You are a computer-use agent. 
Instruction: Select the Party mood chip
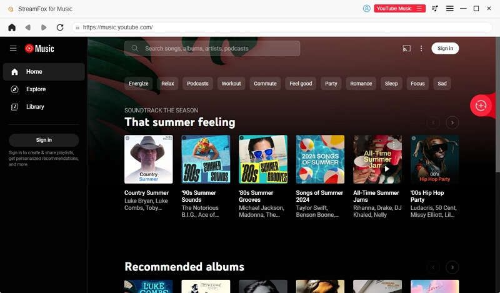click(x=331, y=84)
